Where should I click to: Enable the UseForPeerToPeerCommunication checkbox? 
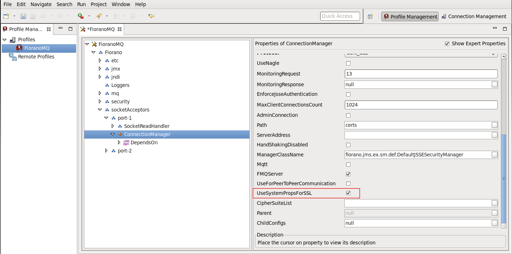[348, 184]
